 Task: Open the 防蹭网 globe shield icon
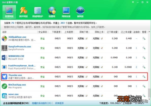pyautogui.click(x=52, y=10)
